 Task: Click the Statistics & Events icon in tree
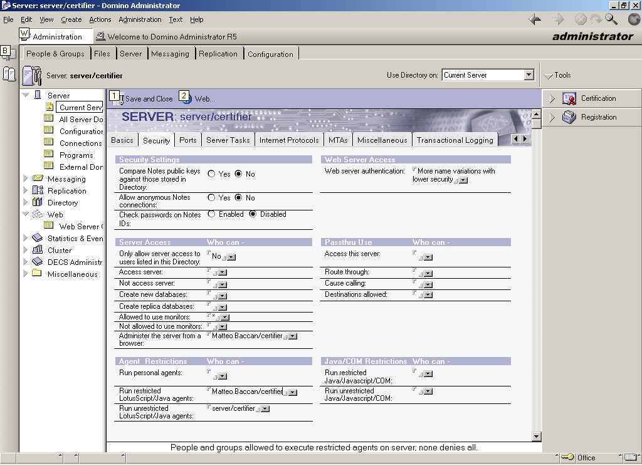click(38, 238)
